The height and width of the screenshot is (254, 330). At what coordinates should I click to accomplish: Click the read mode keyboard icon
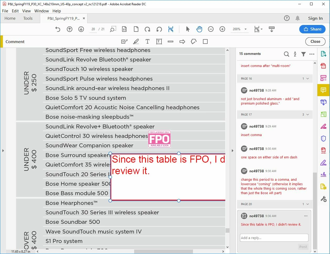pyautogui.click(x=272, y=29)
